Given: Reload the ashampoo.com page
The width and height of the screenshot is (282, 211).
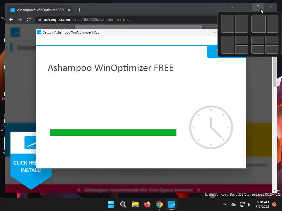Looking at the screenshot, I should click(x=29, y=20).
